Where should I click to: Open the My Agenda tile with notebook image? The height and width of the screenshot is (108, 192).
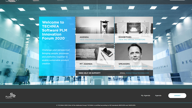[95, 56]
